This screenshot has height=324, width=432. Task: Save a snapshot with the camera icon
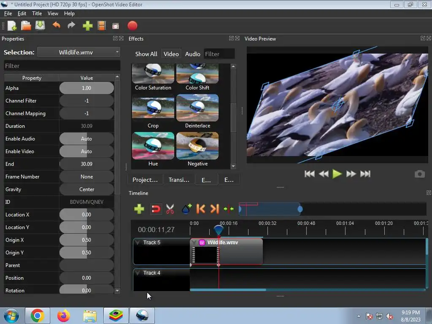tap(419, 174)
